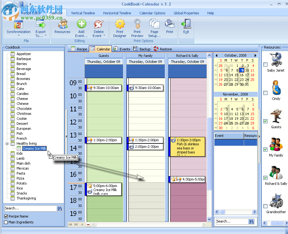Go to first record navigator button
Viewport: 288px width, 234px height.
click(x=70, y=224)
